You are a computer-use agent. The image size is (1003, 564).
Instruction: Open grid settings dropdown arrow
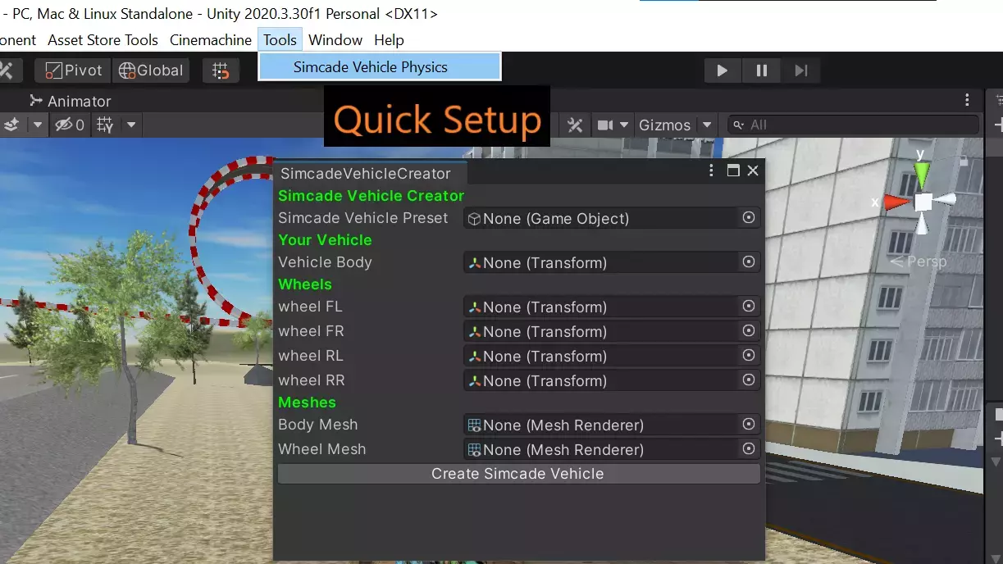coord(130,125)
